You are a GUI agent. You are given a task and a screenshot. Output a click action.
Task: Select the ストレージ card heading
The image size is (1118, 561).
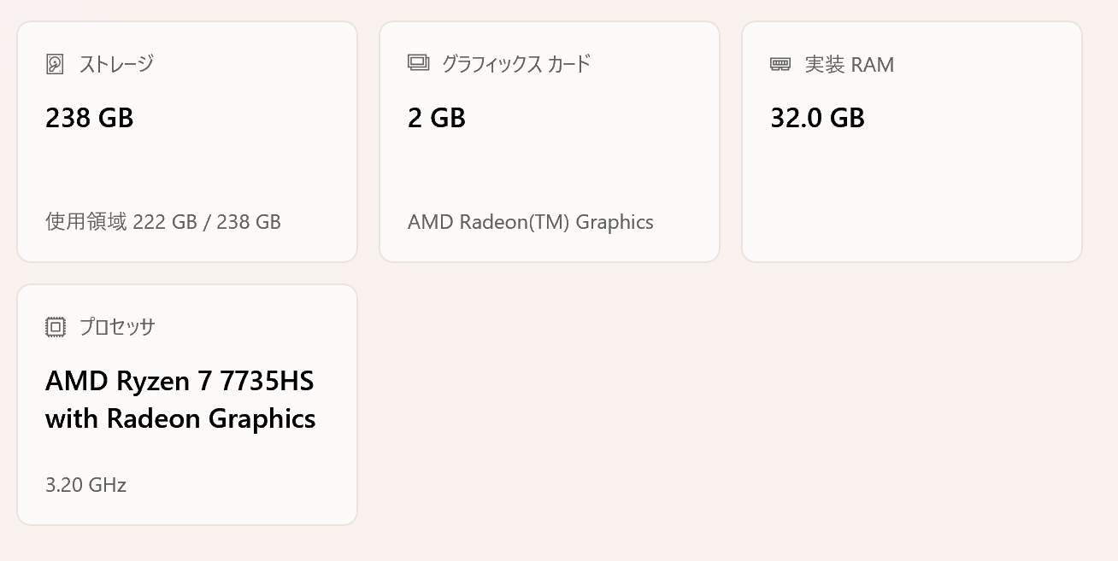[116, 64]
